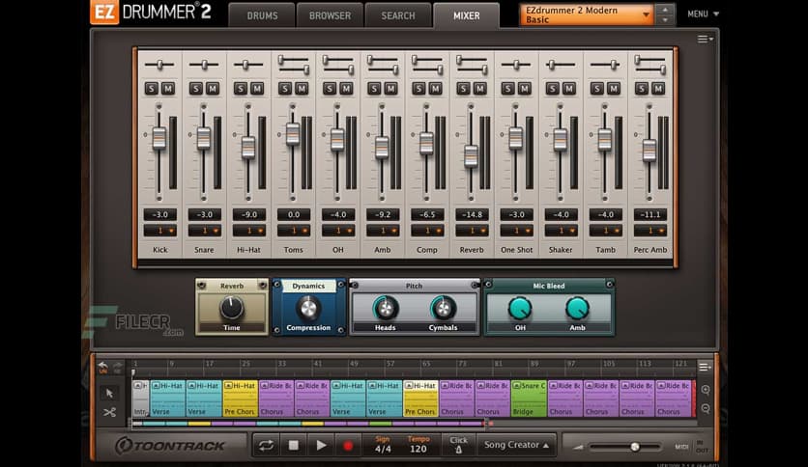Mute the Reverb channel

tap(479, 89)
